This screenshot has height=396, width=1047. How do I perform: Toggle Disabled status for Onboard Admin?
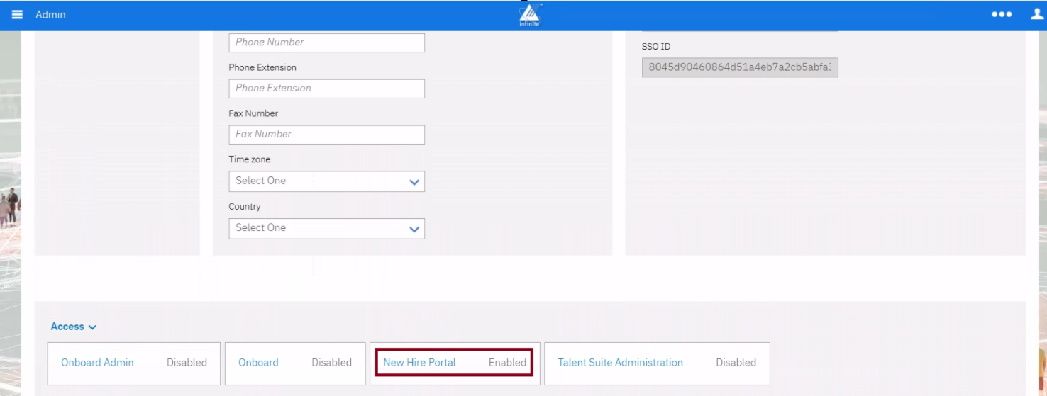tap(187, 363)
